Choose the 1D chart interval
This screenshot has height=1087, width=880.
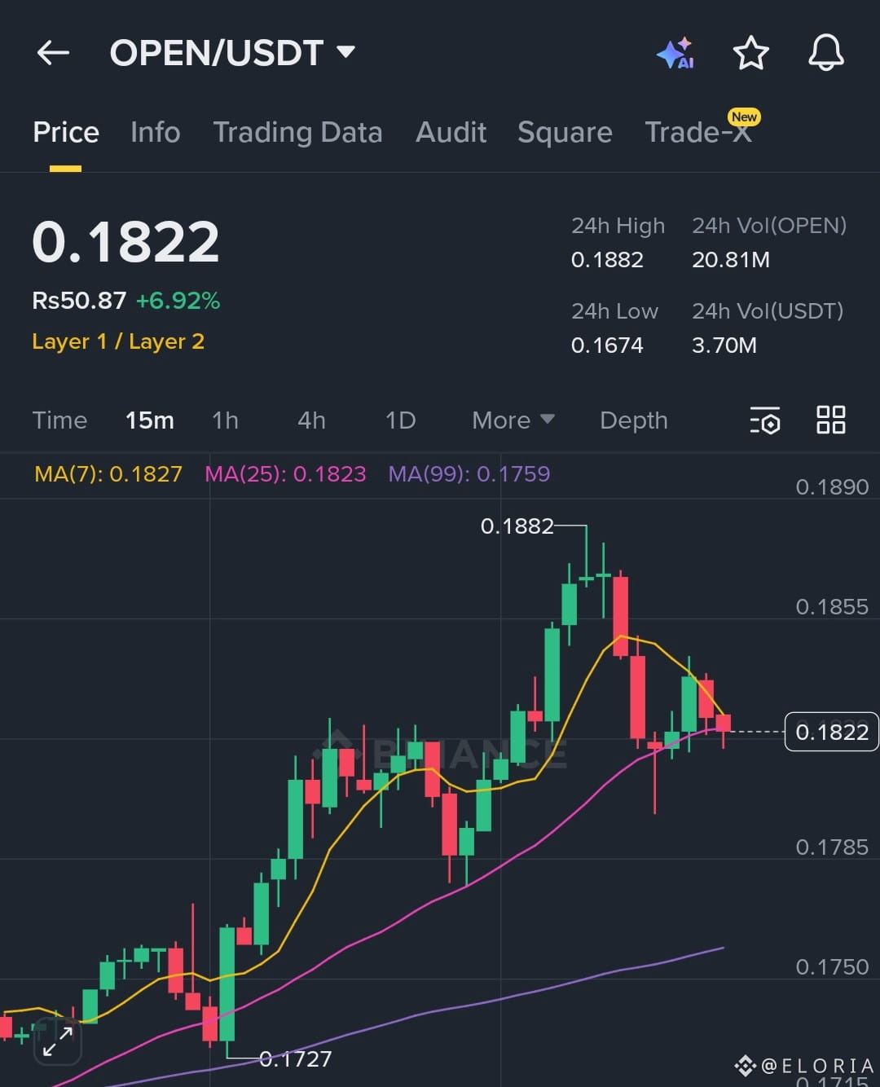tap(400, 420)
